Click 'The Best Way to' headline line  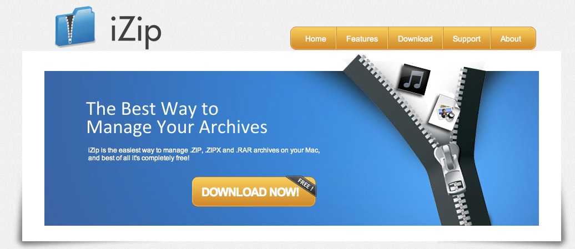pos(152,108)
